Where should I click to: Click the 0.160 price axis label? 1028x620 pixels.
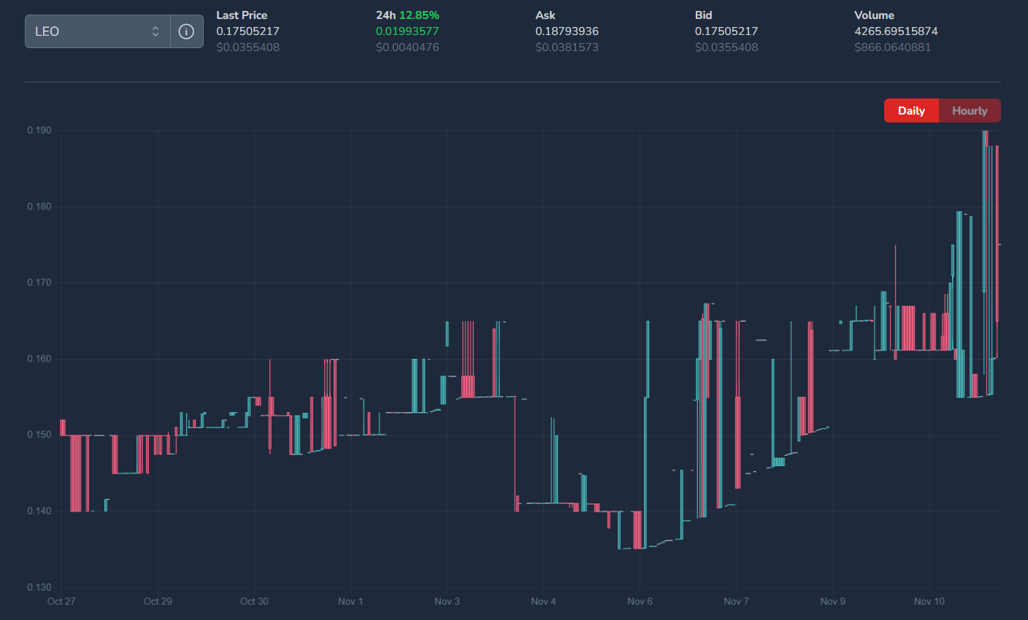pos(39,359)
